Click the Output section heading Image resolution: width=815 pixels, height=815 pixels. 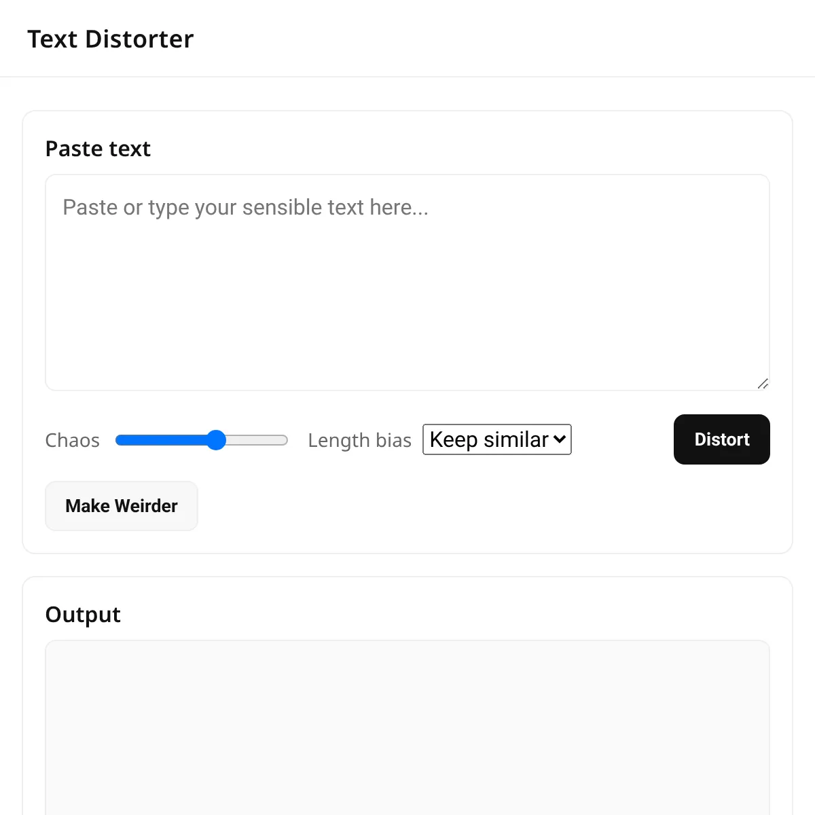pos(83,615)
